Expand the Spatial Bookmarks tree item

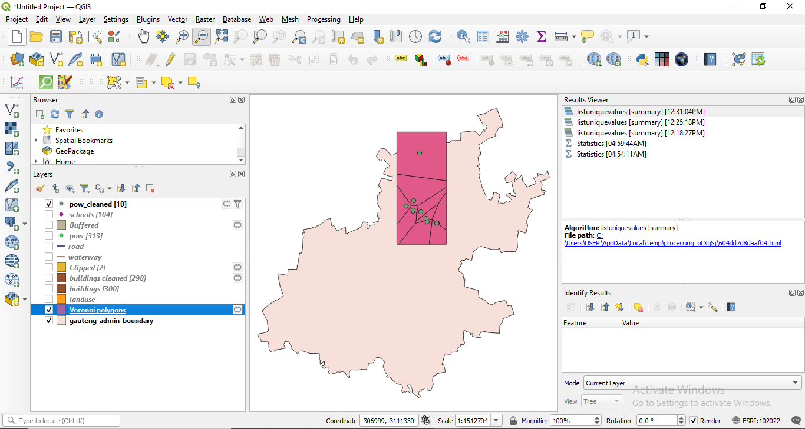tap(36, 141)
